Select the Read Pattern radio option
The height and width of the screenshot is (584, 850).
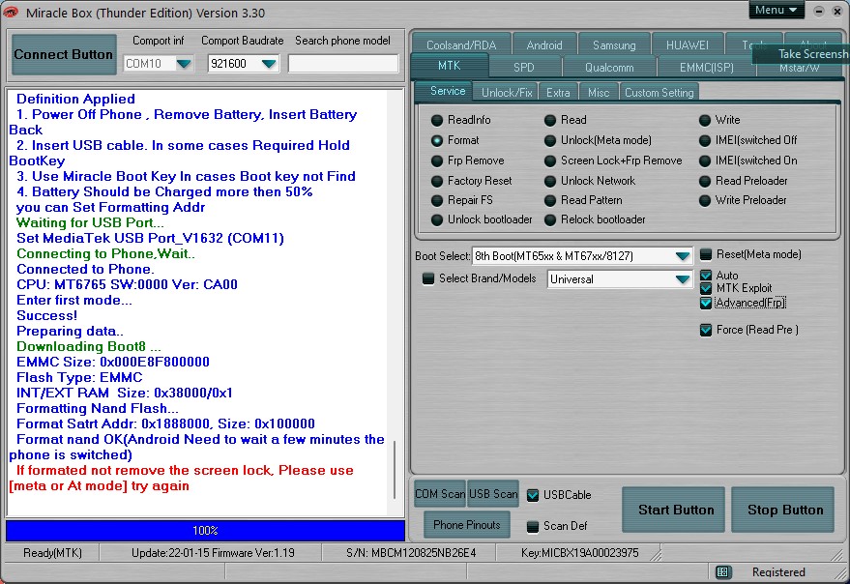550,201
